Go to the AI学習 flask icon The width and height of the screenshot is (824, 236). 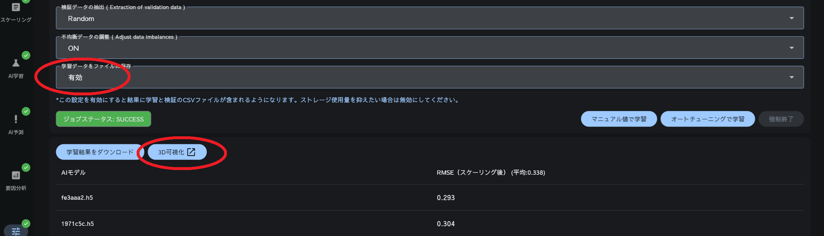point(16,63)
